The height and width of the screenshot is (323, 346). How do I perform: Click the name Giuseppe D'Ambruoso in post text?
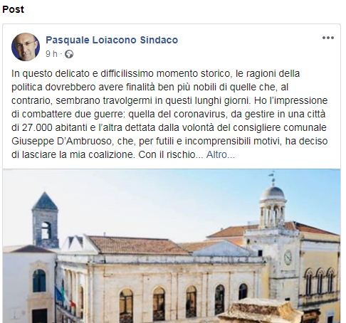61,141
